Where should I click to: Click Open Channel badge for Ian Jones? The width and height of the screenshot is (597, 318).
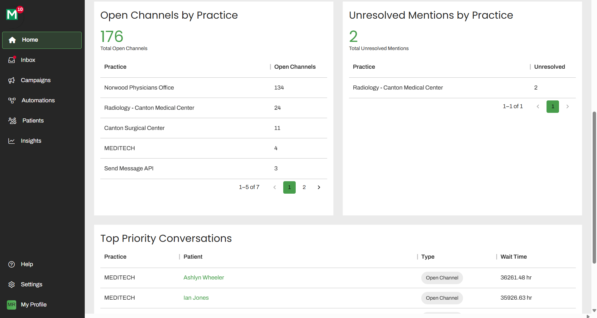click(x=442, y=298)
